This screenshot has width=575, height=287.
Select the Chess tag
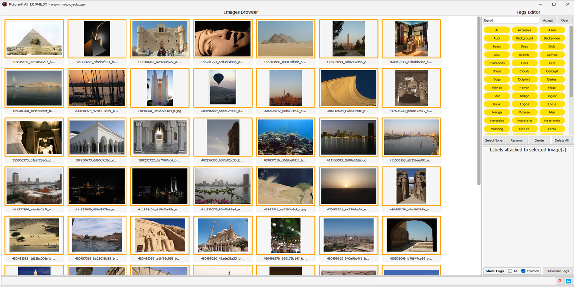[497, 71]
